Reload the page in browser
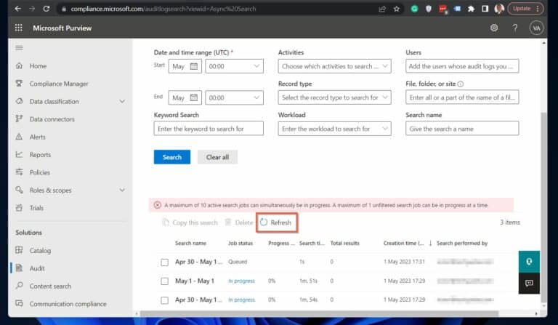Viewport: 558px width, 325px height. (46, 9)
